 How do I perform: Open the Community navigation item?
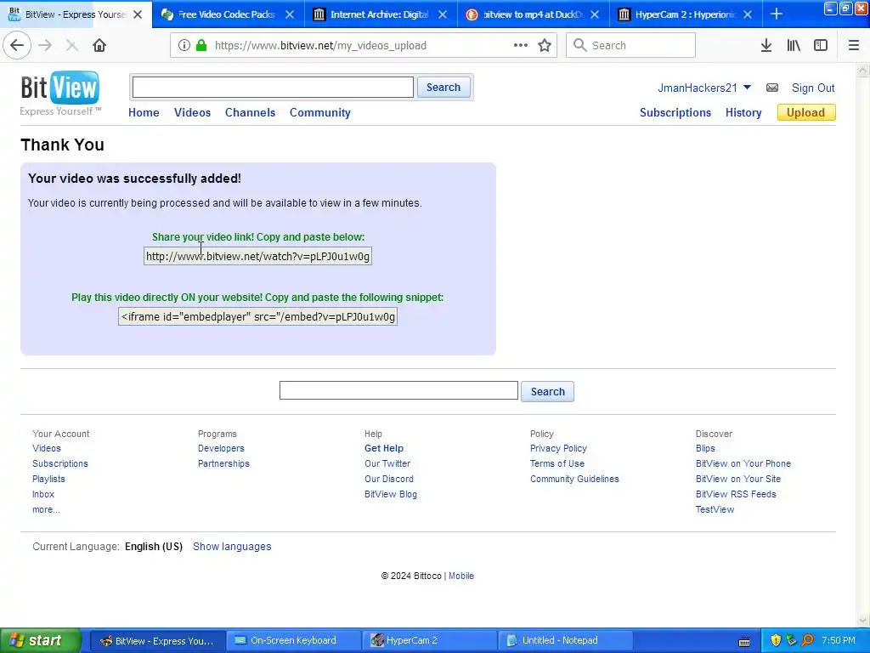click(x=319, y=112)
